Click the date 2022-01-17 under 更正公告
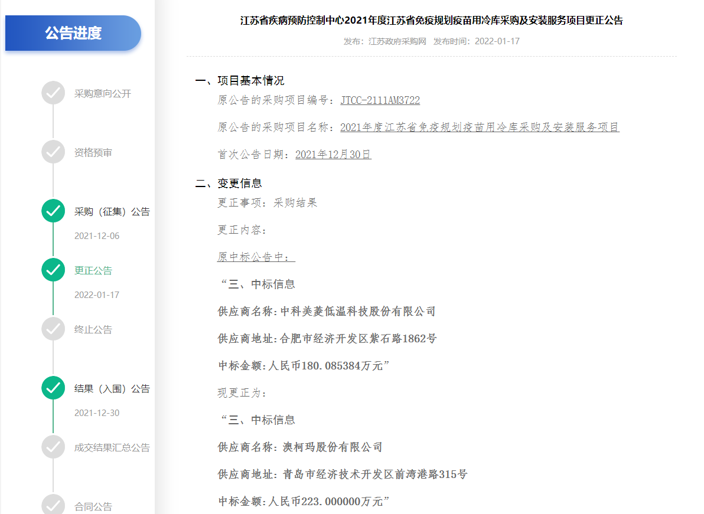The image size is (704, 514). tap(96, 294)
